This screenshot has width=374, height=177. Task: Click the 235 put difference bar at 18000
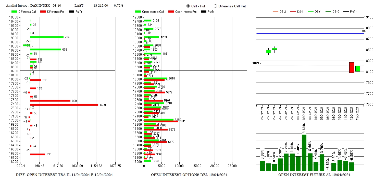point(35,80)
